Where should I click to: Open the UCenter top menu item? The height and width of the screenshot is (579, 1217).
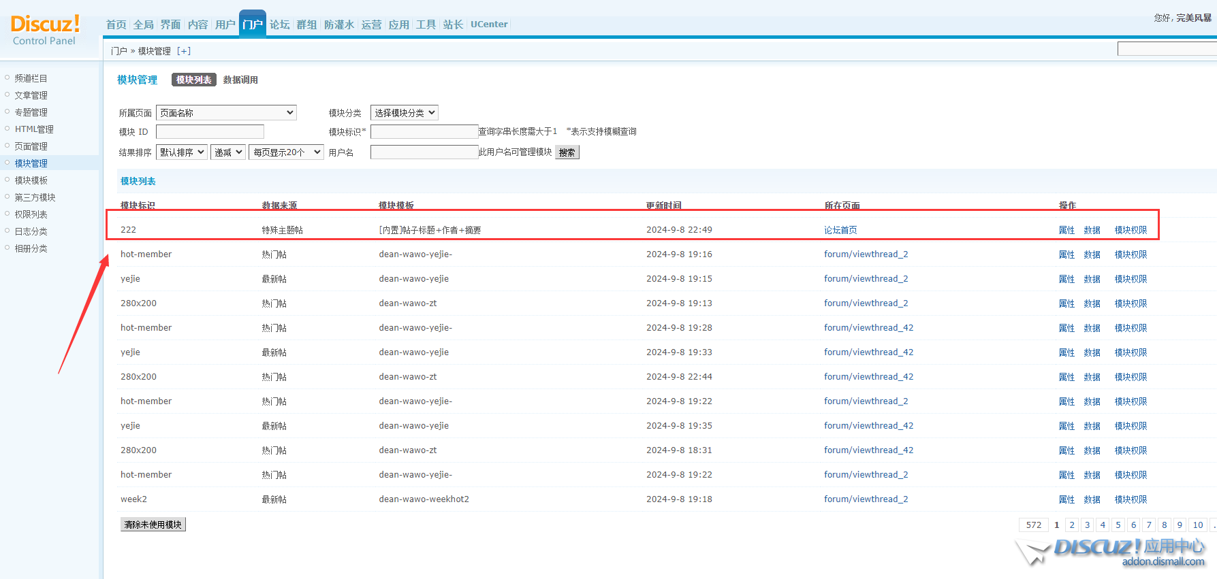point(489,24)
